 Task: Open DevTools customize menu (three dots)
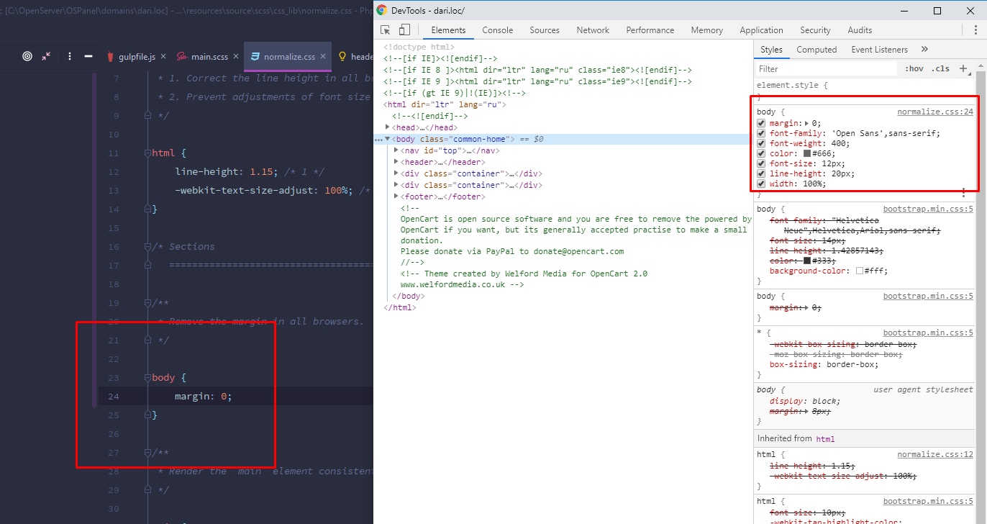pos(975,30)
